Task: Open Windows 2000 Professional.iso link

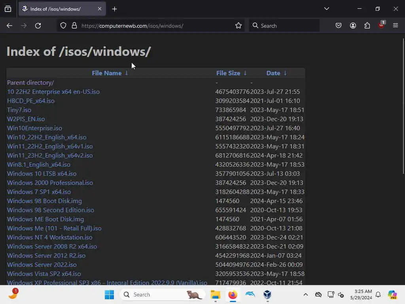Action: point(50,183)
